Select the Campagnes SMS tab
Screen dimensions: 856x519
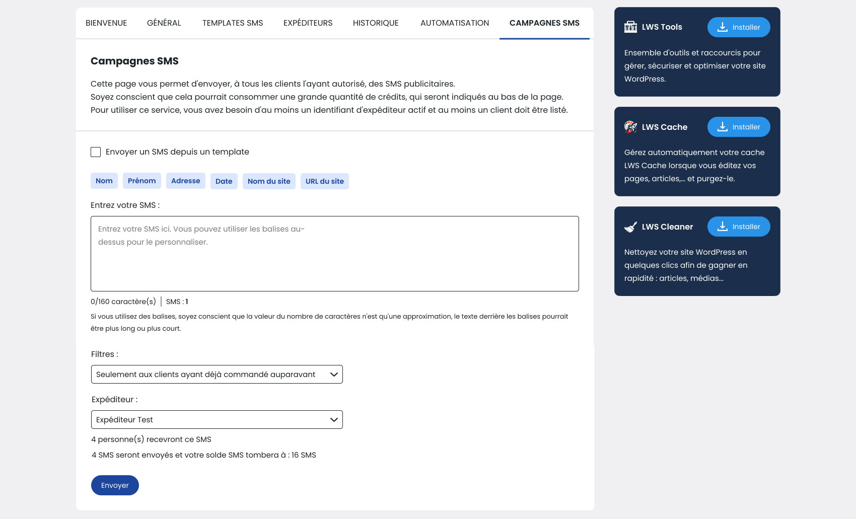pos(544,23)
